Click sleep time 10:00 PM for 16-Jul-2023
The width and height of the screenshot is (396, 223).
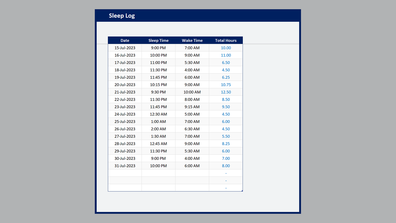pyautogui.click(x=158, y=55)
